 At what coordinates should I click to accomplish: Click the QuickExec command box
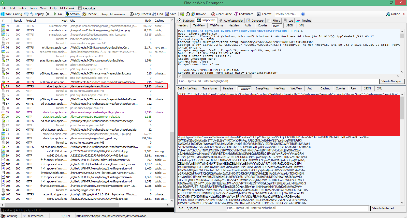(88, 210)
